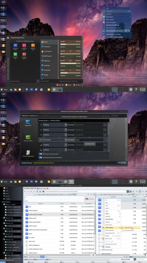
Task: Open the swipe-up gesture action dropdown
Action: point(55,125)
